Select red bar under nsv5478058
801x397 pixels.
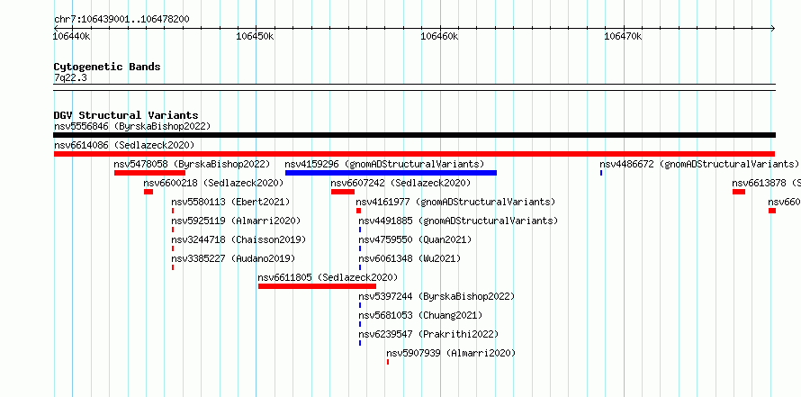(149, 173)
